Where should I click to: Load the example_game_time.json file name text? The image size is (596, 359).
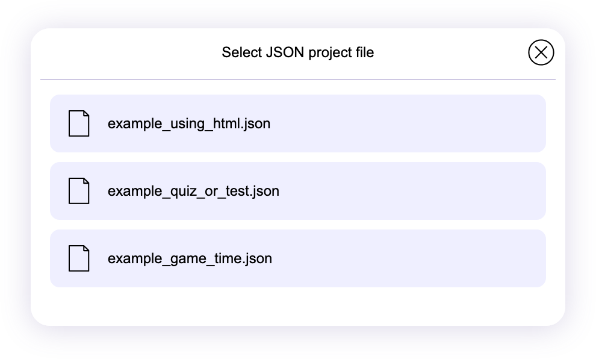pyautogui.click(x=190, y=259)
